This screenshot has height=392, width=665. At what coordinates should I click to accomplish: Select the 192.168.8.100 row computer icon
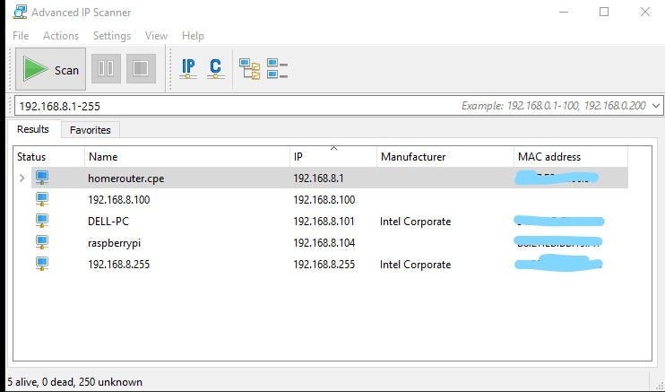pyautogui.click(x=41, y=200)
